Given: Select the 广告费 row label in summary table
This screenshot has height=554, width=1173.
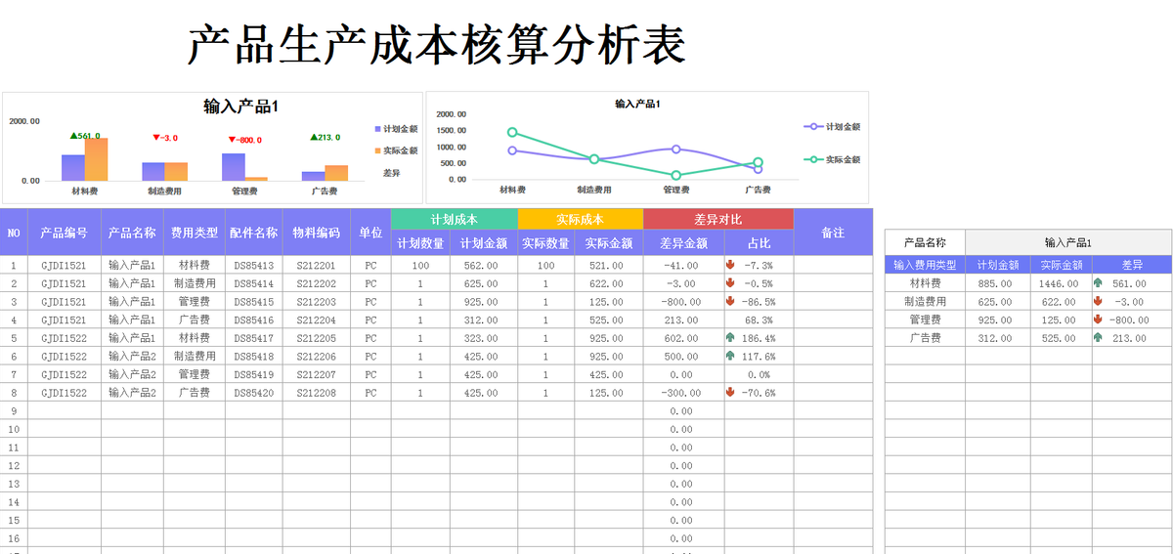Looking at the screenshot, I should pos(925,337).
